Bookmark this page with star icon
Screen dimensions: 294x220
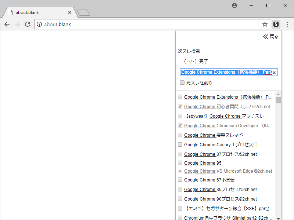click(265, 24)
